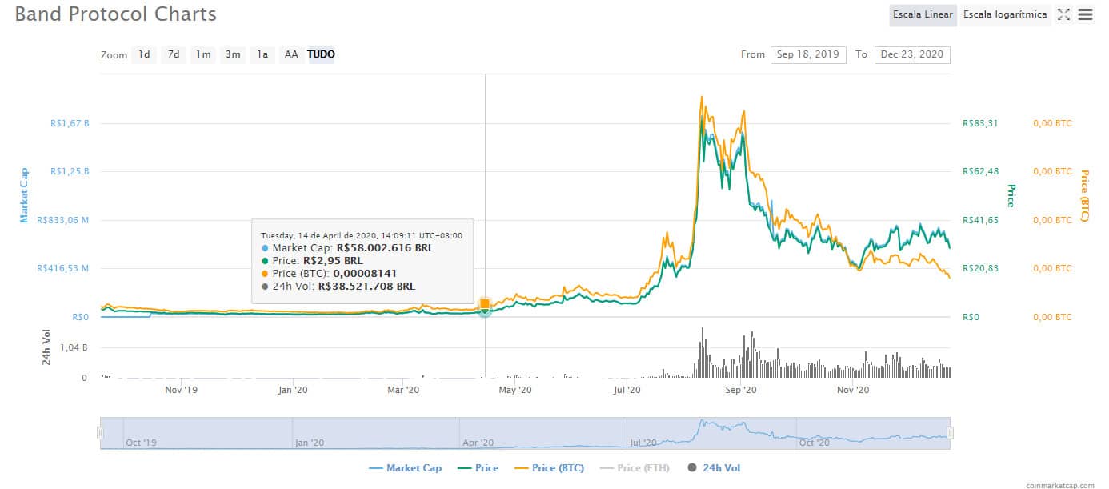This screenshot has height=489, width=1109.
Task: Toggle the green Price series legend entry
Action: coord(478,468)
